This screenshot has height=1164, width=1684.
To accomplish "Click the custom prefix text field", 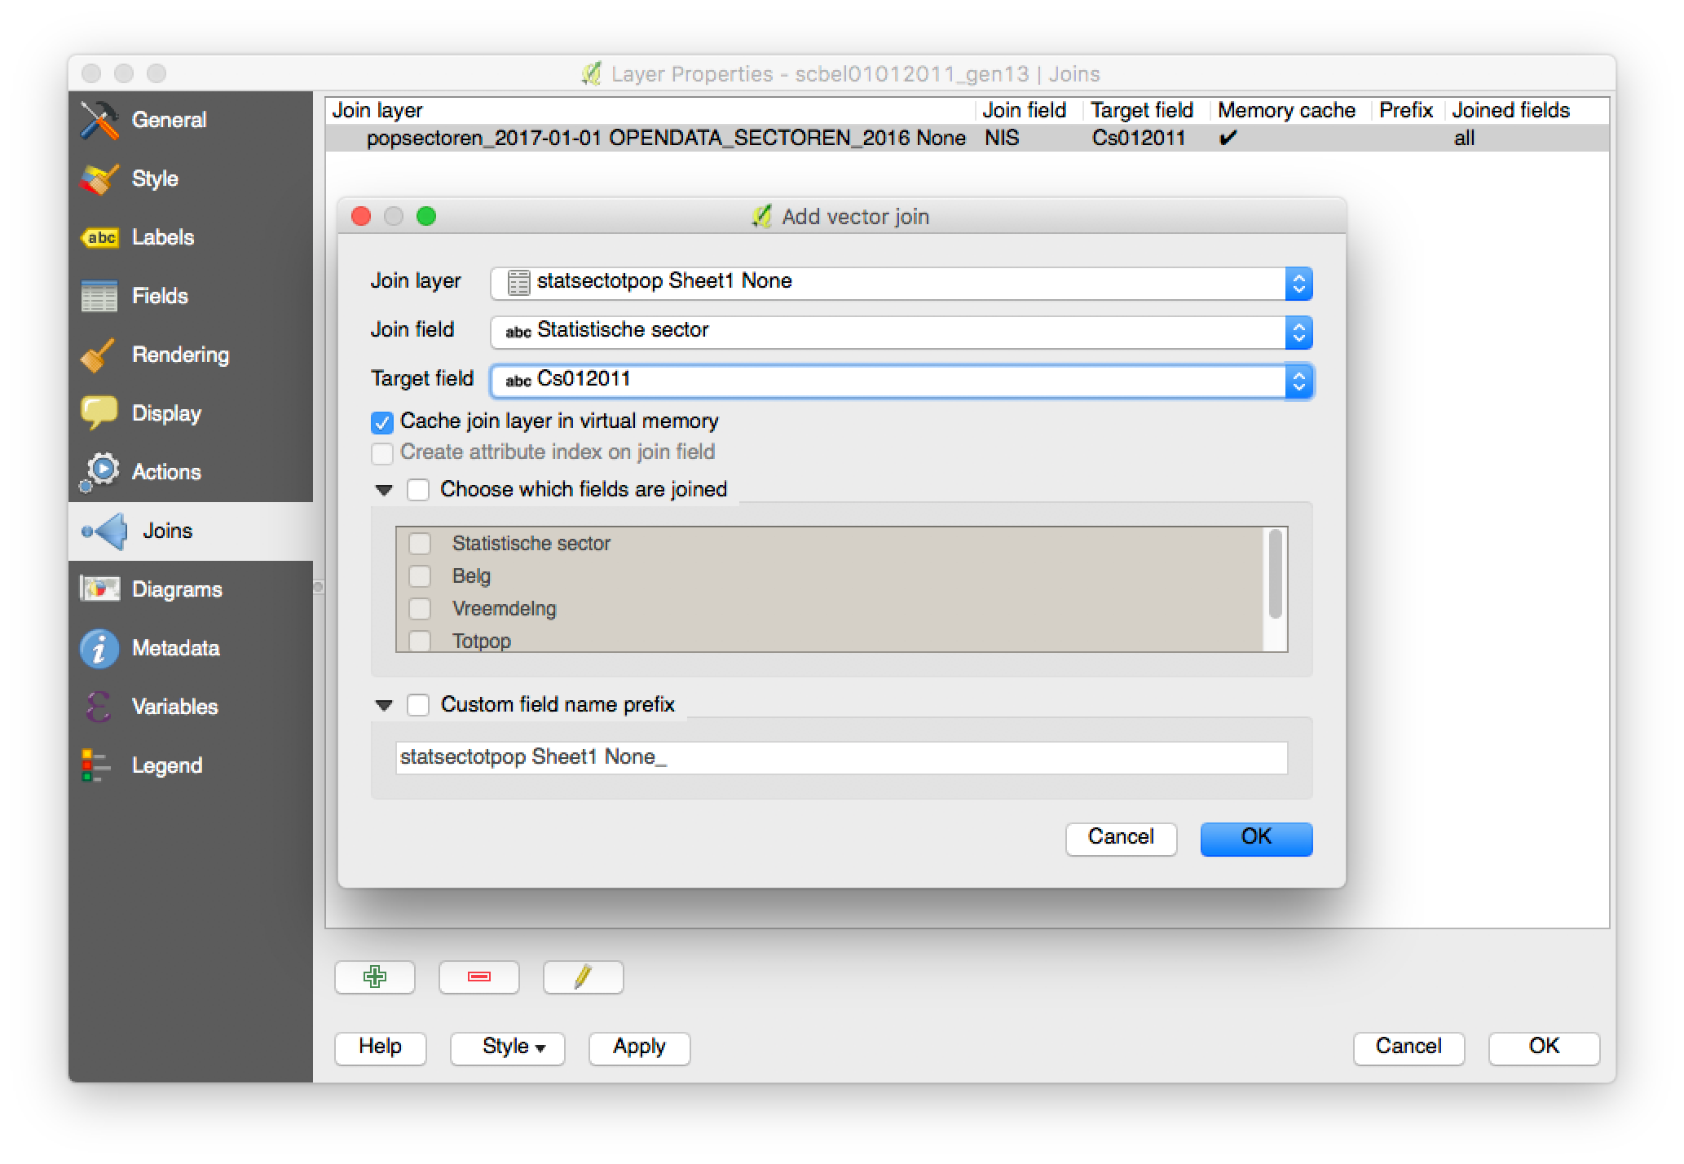I will pos(841,757).
